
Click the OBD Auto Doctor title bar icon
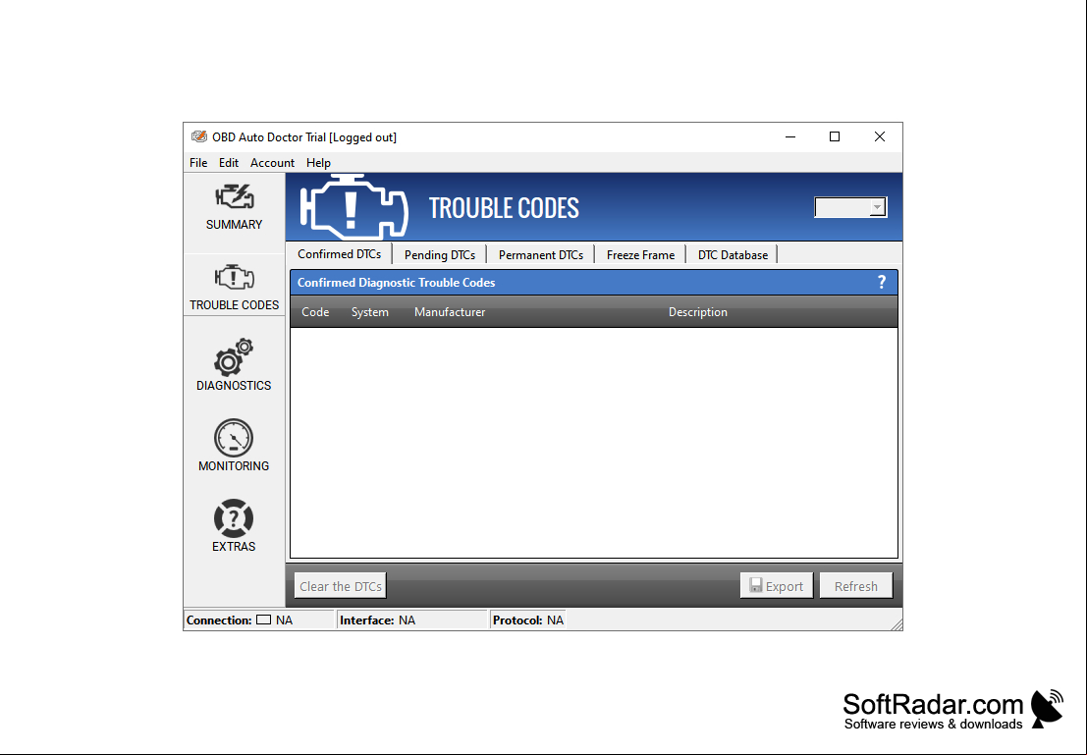(x=199, y=136)
